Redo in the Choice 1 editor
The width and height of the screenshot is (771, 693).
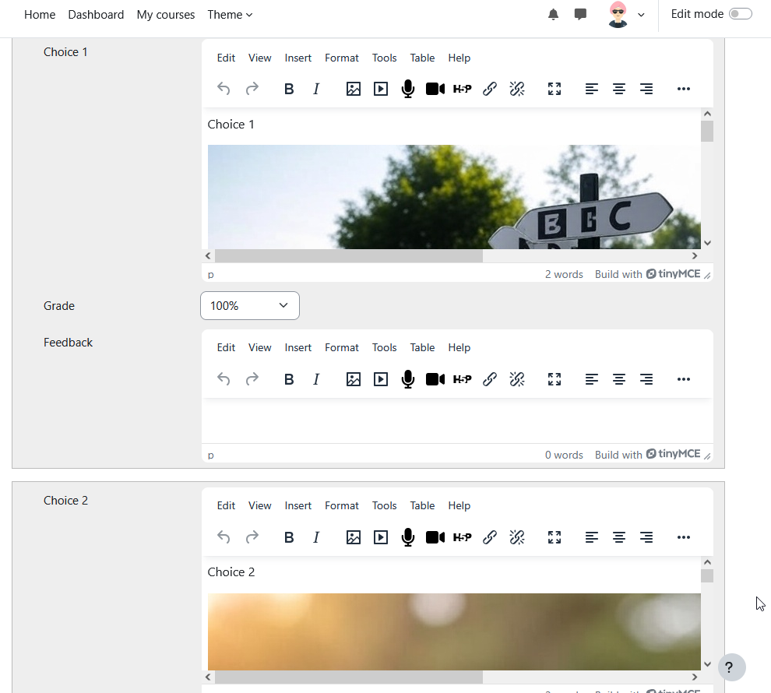[252, 89]
